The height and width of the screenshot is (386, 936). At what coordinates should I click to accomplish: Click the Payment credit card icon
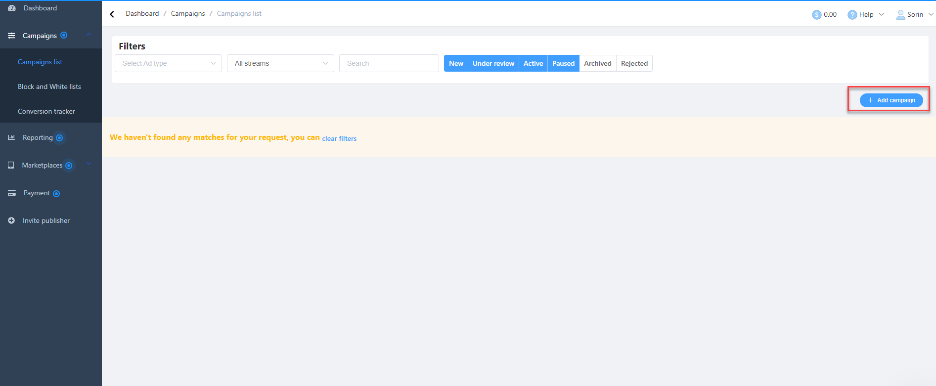tap(12, 193)
